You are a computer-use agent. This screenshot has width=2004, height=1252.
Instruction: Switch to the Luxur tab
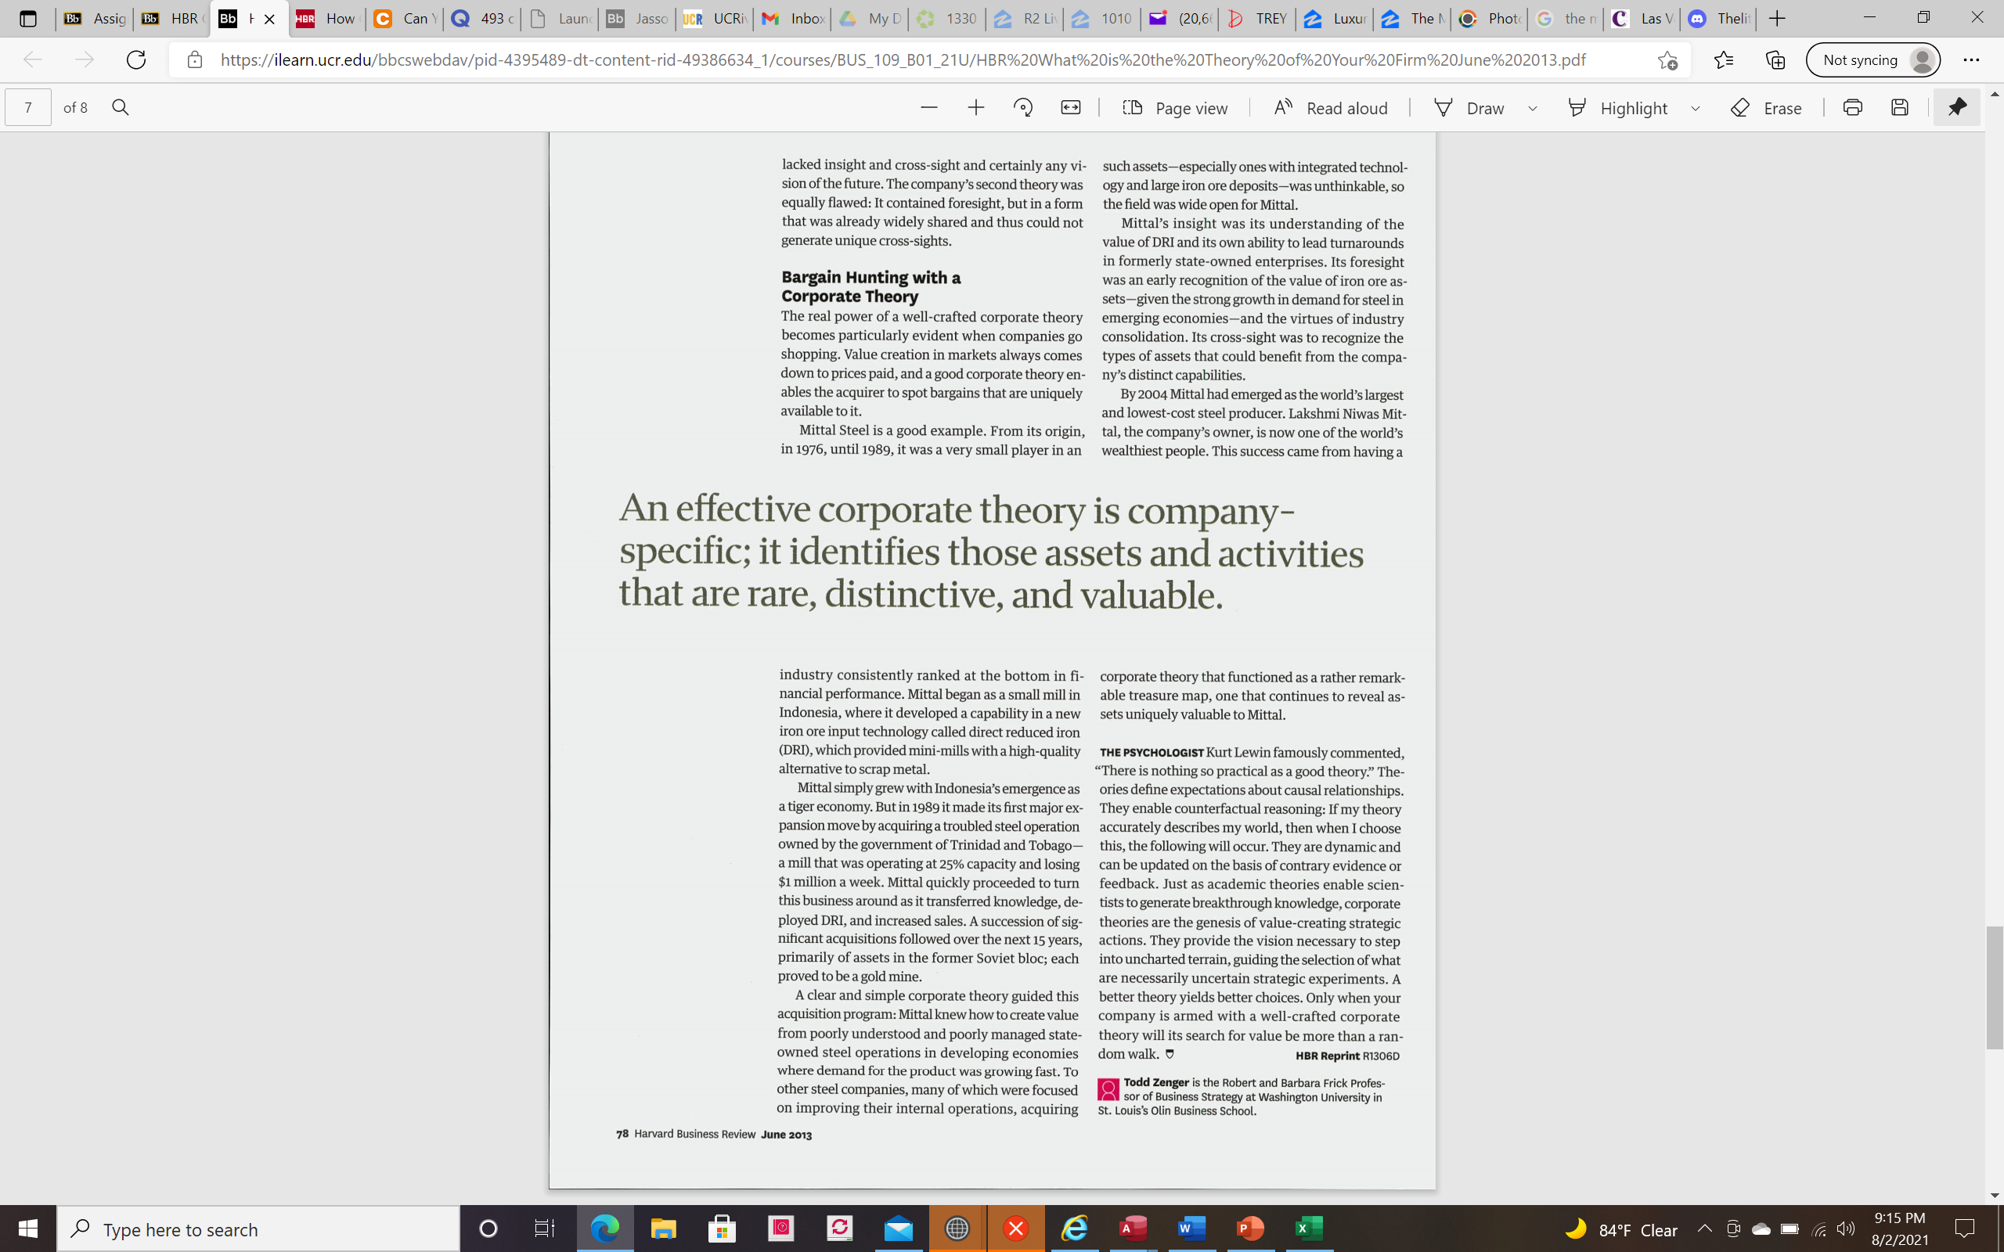(x=1335, y=18)
